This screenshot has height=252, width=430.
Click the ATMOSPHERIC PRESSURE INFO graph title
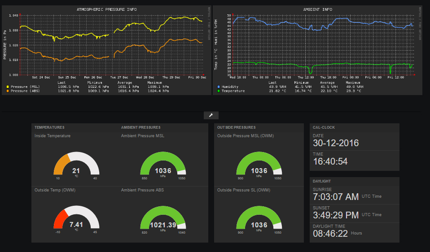click(107, 9)
